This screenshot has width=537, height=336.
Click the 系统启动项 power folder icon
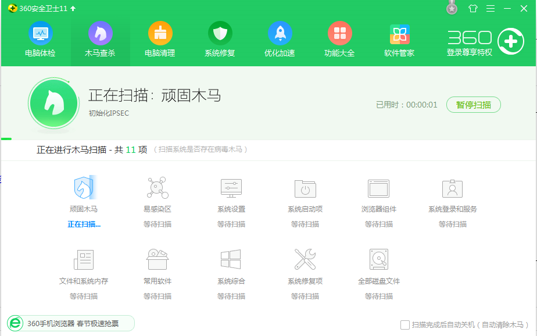(305, 189)
